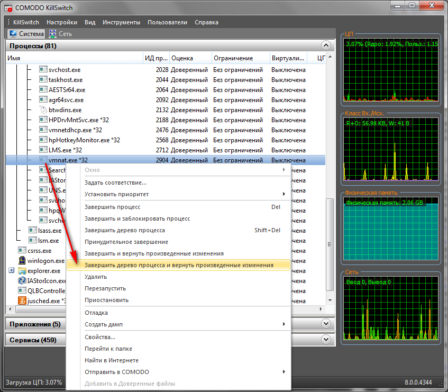Click the COMODO KillSwitch title bar icon
The width and height of the screenshot is (448, 392).
pos(8,8)
